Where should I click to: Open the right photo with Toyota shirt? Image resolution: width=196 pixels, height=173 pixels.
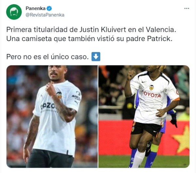click(144, 116)
